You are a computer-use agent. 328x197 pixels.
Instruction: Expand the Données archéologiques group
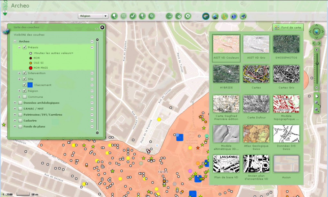point(15,103)
